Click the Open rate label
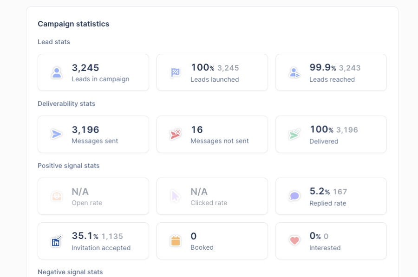 tap(87, 203)
